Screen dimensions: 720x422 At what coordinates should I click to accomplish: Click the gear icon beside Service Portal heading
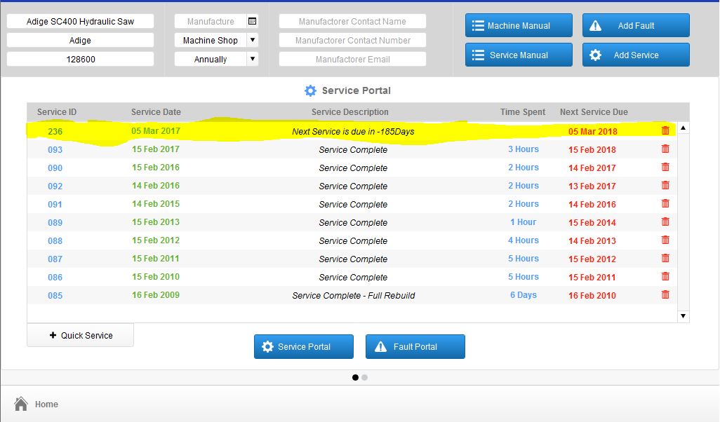click(310, 90)
